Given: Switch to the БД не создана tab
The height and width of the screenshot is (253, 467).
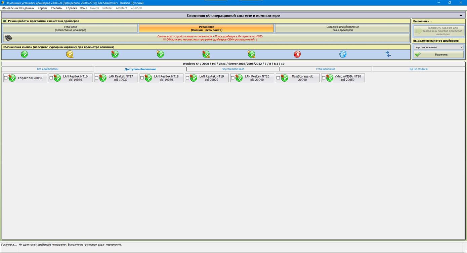Looking at the screenshot, I should 419,69.
